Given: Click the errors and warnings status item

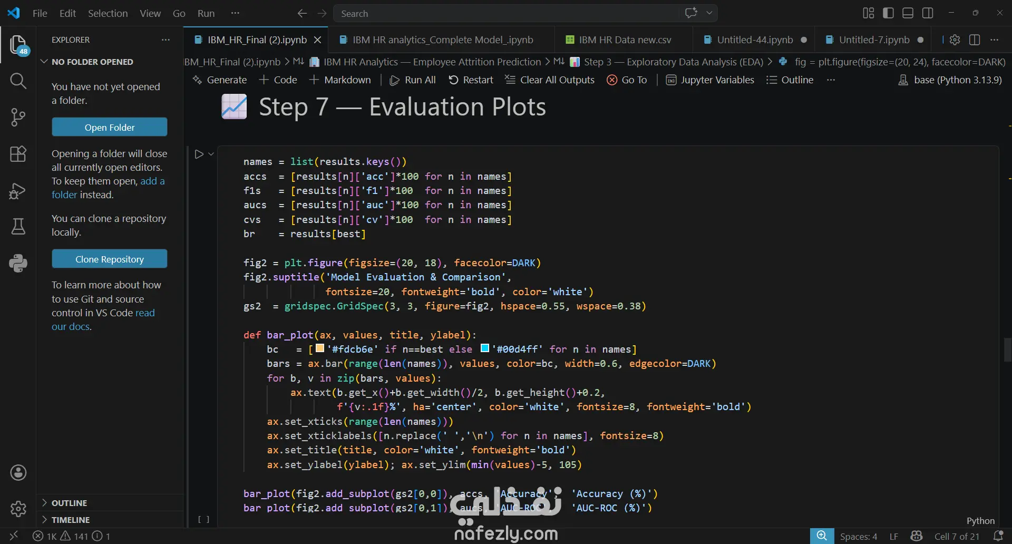Looking at the screenshot, I should 71,536.
